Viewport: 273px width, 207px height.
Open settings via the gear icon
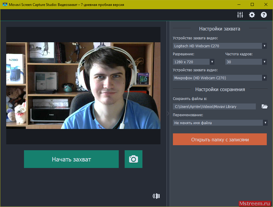[252, 15]
